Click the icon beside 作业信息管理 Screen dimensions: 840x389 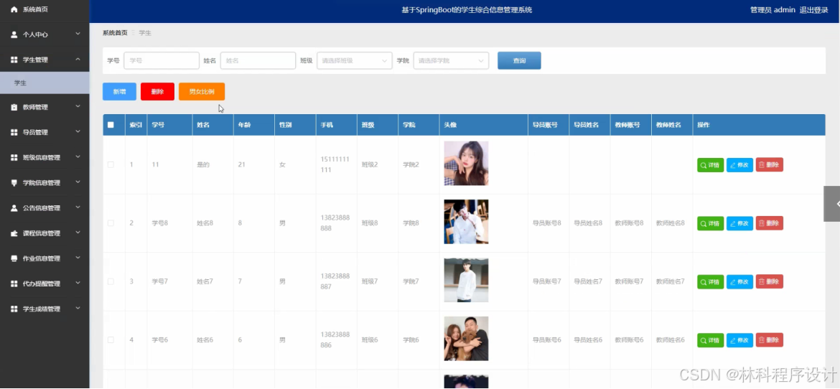(14, 259)
